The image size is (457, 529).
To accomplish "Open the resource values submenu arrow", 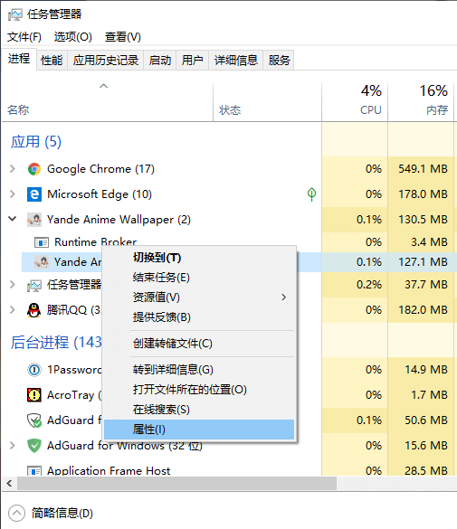I will [284, 298].
